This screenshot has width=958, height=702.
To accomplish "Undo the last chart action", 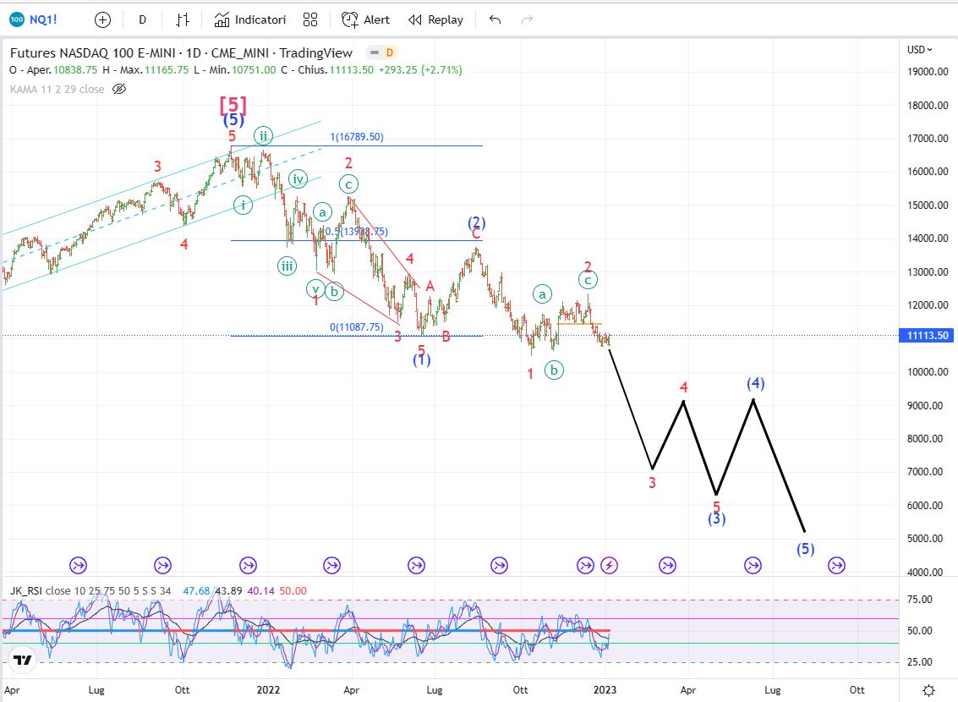I will tap(495, 19).
